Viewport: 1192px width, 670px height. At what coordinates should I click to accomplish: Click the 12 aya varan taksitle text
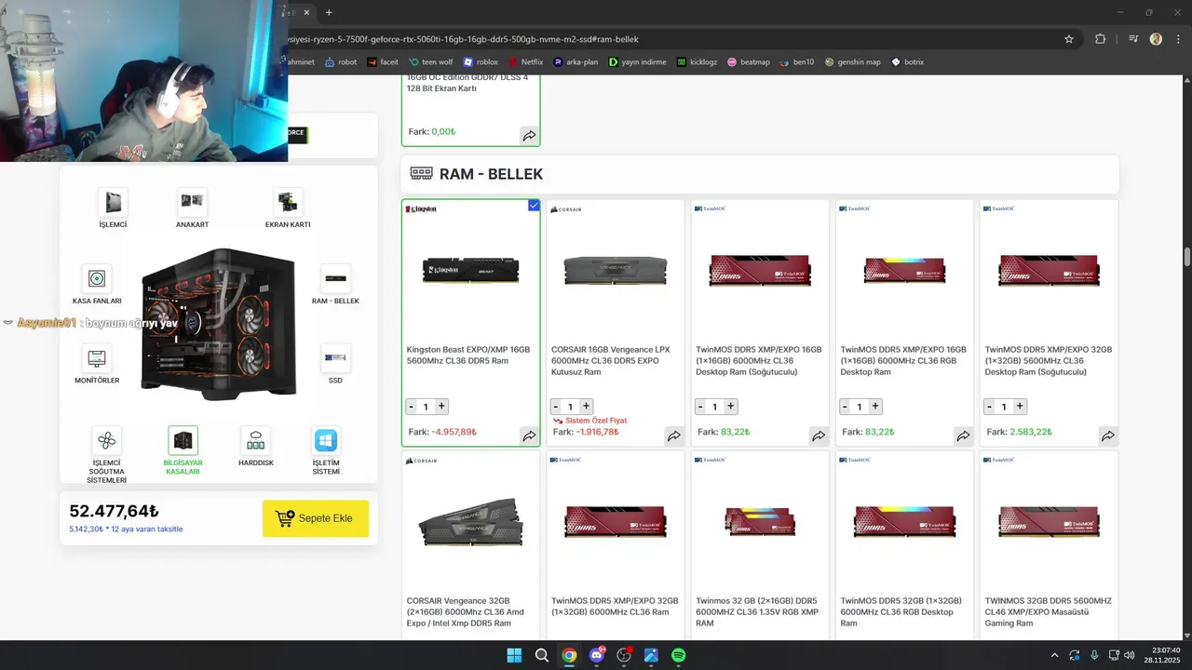coord(126,529)
